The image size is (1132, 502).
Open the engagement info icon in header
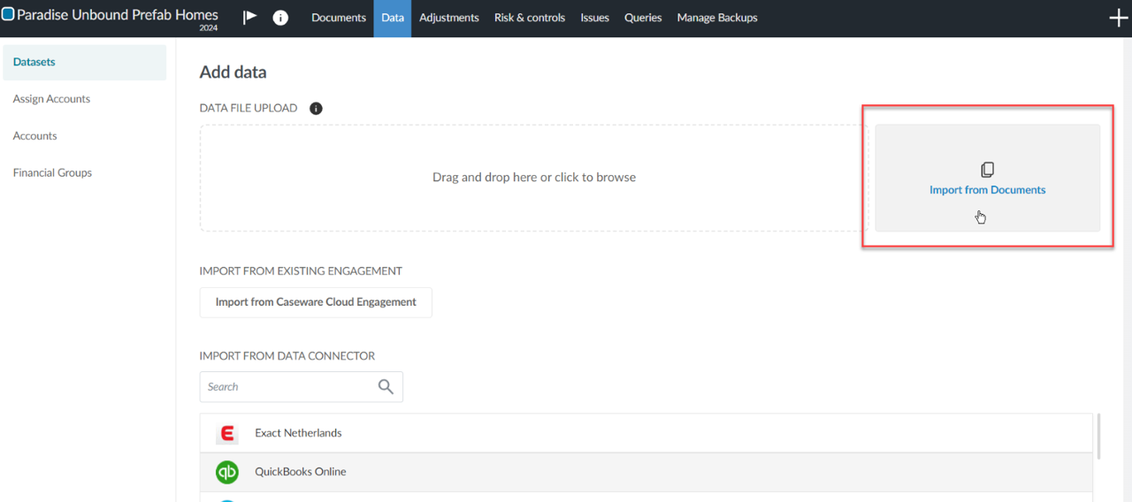280,18
